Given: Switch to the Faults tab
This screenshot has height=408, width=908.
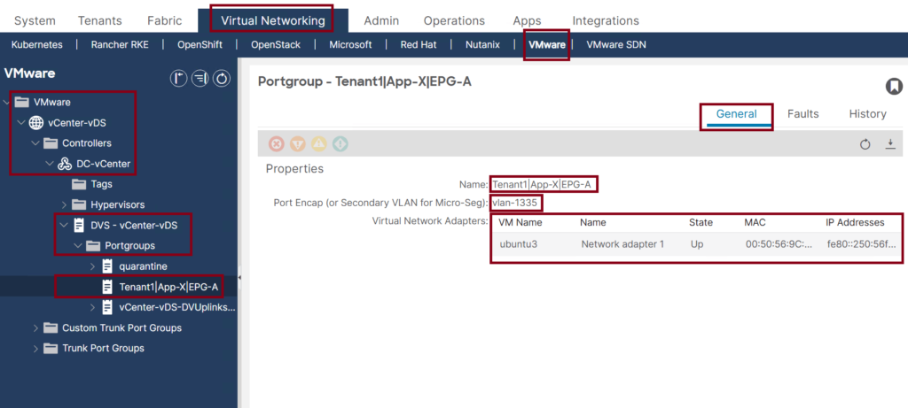Looking at the screenshot, I should click(x=802, y=114).
